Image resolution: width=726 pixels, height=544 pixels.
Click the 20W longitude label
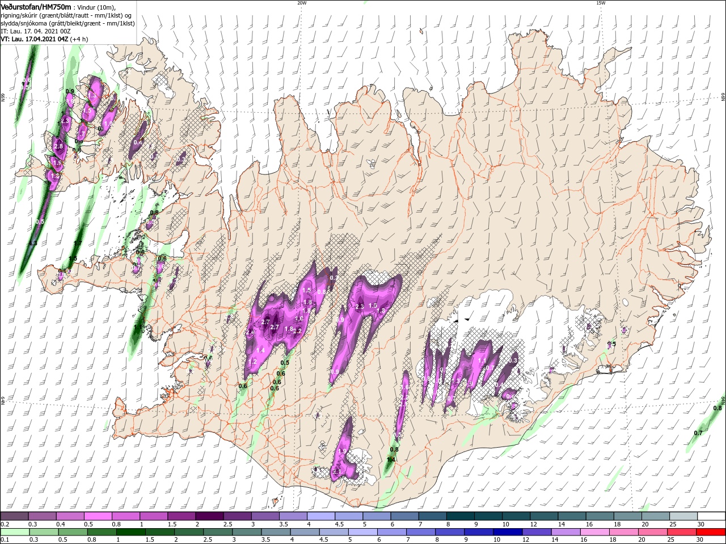302,3
